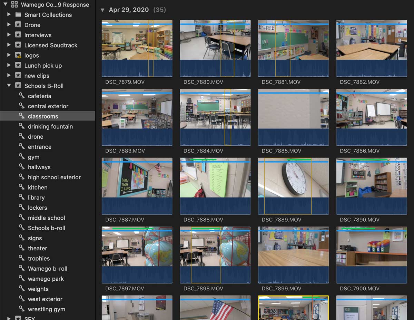Select the DSC_7889.MOV clock clip thumbnail
This screenshot has height=320, width=414.
(293, 186)
